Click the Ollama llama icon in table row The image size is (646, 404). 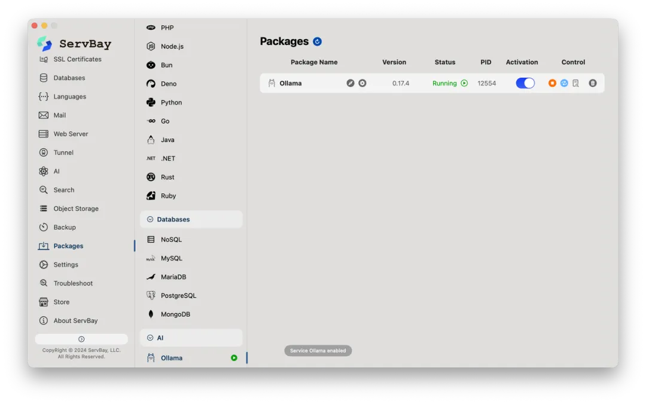(272, 83)
